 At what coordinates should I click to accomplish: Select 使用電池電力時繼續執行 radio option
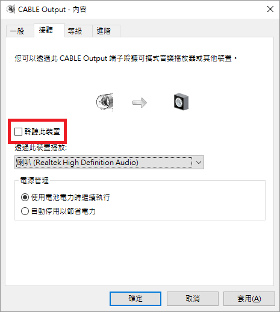coord(25,198)
